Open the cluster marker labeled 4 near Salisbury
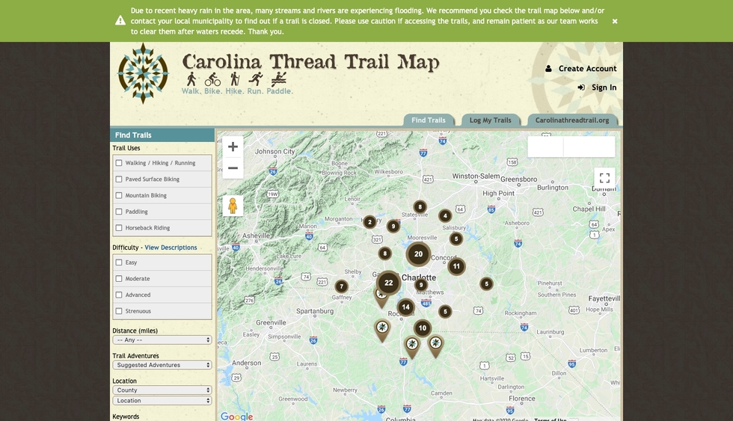733x421 pixels. click(445, 215)
